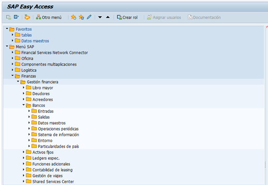Expand the Shared Services Center arrow
Screen dimensions: 268x185
pos(24,181)
